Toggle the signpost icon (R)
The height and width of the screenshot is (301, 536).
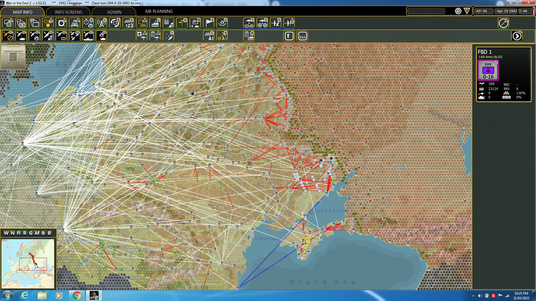[182, 23]
